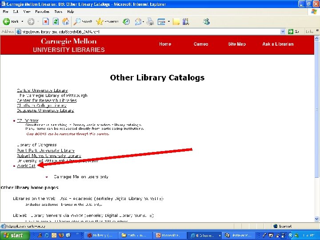The width and height of the screenshot is (320, 240).
Task: Open the Forward button history dropdown arrow
Action: click(38, 21)
